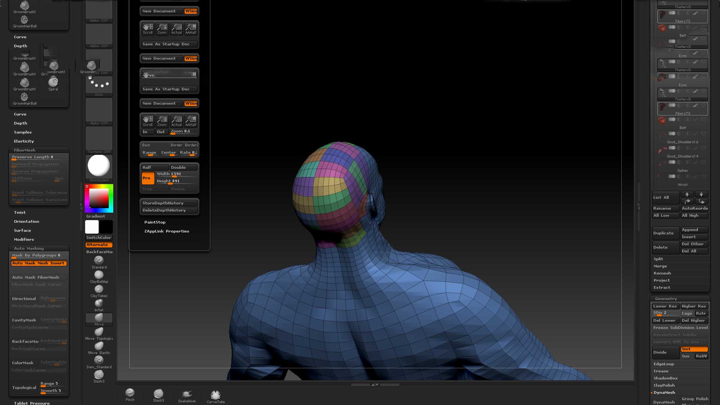Toggle the Alternate color button
720x405 pixels.
(x=99, y=245)
